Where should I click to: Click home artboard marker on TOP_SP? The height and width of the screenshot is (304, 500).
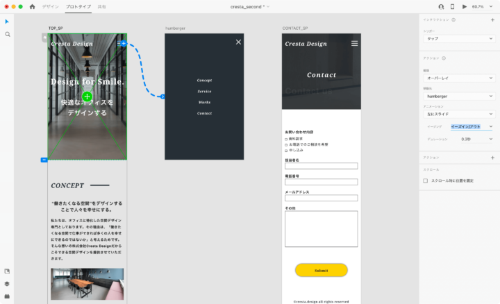coord(44,37)
